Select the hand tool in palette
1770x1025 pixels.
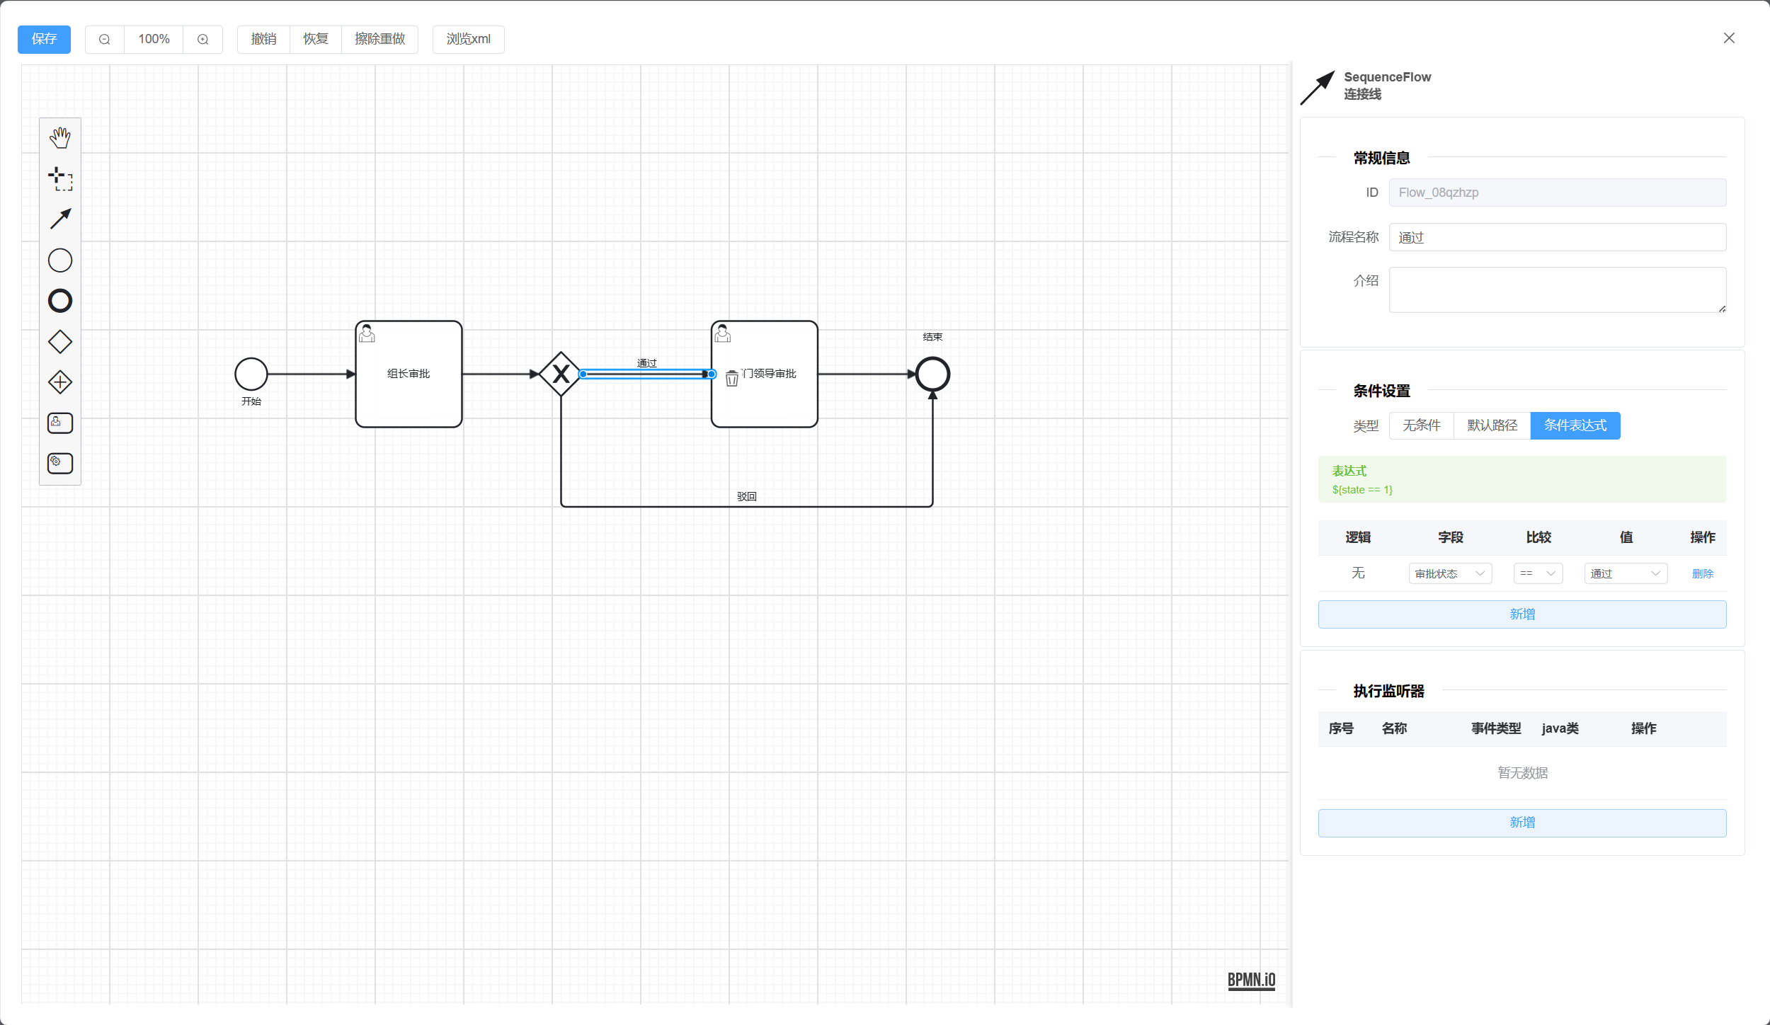(x=60, y=137)
